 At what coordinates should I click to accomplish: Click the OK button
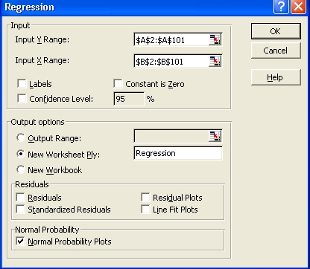point(276,31)
